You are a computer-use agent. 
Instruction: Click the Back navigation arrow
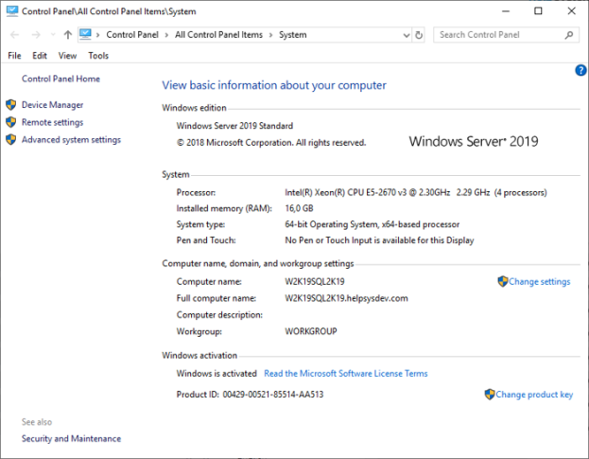pyautogui.click(x=14, y=35)
